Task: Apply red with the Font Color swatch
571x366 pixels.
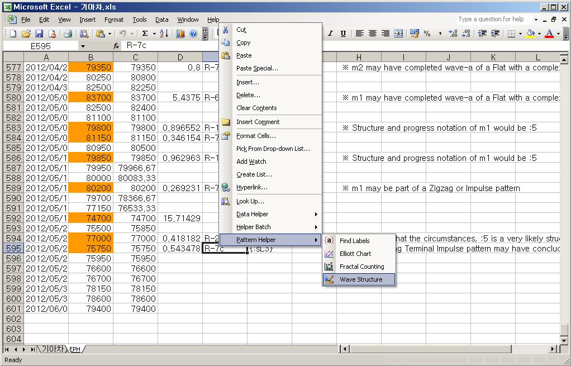Action: click(549, 34)
